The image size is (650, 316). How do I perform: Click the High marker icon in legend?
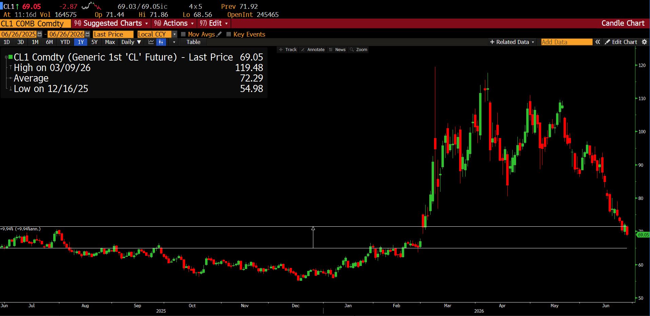(11, 68)
